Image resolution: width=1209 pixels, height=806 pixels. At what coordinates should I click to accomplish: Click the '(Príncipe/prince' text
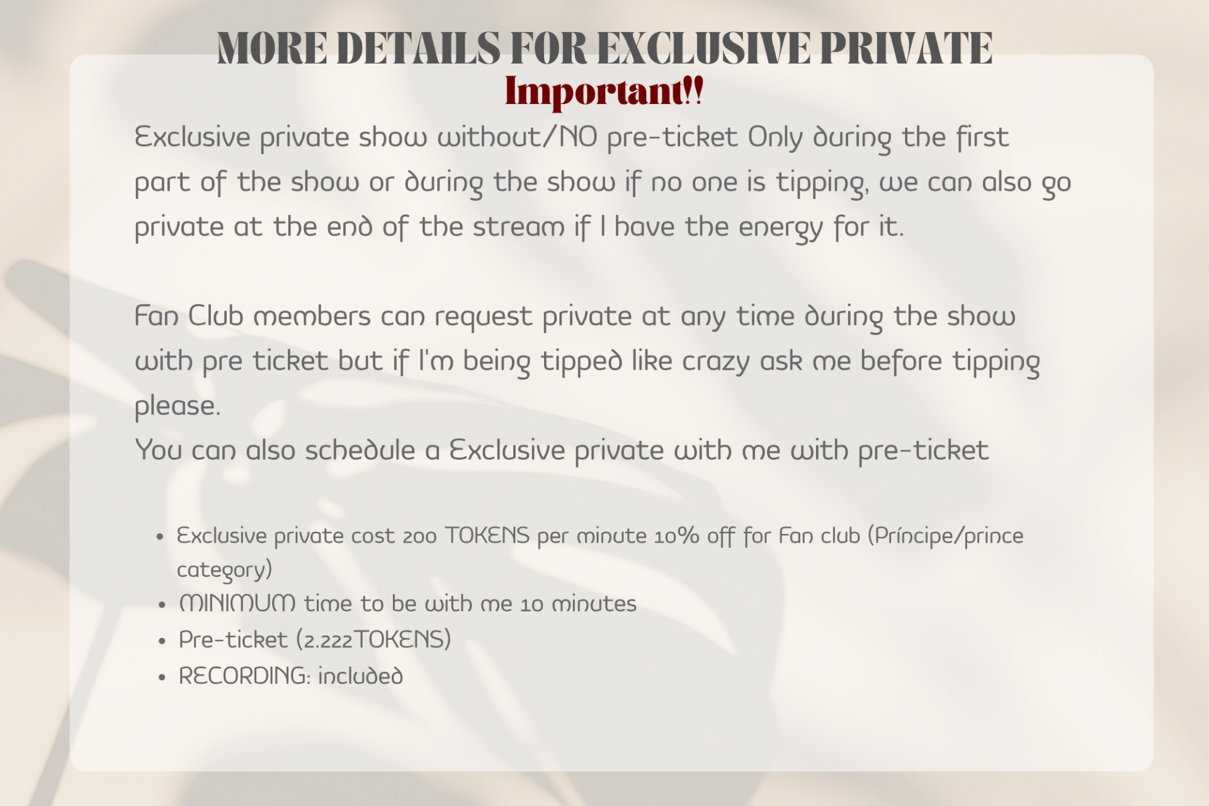946,536
